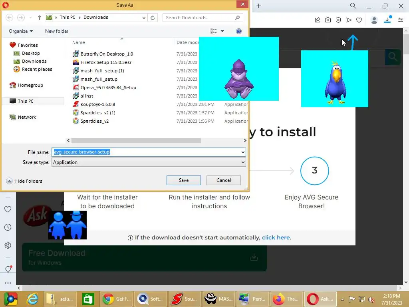Open Opera sidebar lightbulb icon
This screenshot has height=307, width=409.
click(x=8, y=269)
